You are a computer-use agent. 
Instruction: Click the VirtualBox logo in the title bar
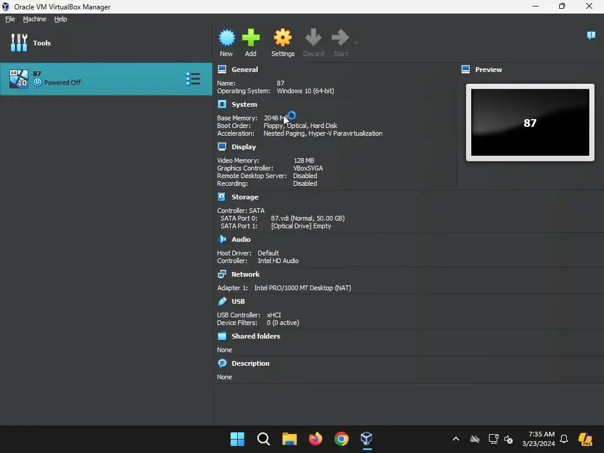(x=5, y=6)
